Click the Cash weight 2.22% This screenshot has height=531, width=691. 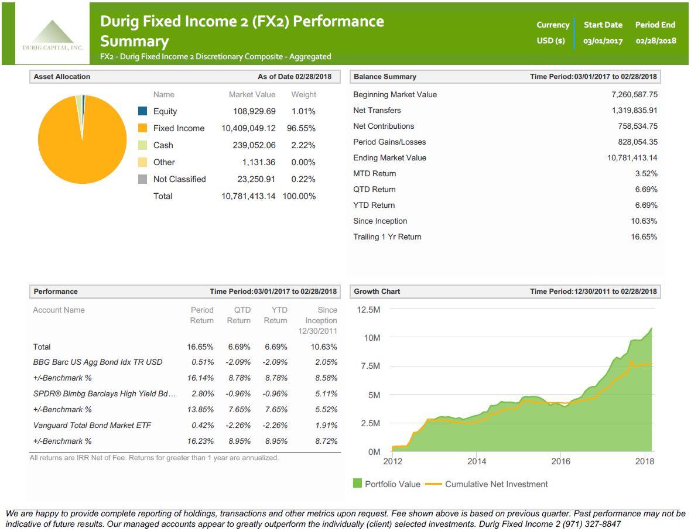click(303, 145)
